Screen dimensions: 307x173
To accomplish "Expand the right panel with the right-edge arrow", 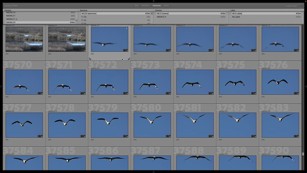I will [x=306, y=86].
